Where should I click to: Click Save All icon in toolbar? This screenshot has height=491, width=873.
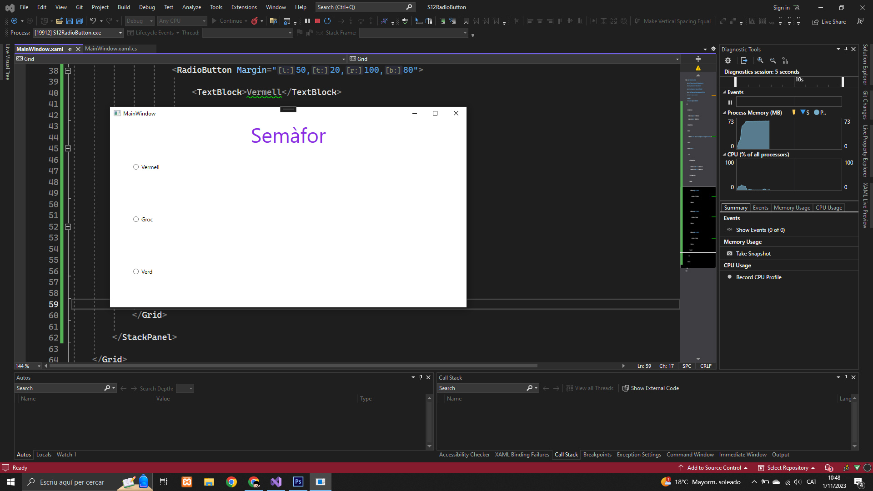pyautogui.click(x=79, y=21)
